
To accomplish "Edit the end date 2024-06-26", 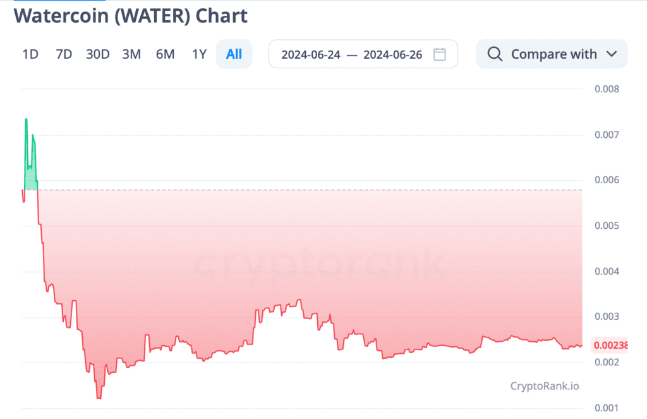I will coord(393,54).
